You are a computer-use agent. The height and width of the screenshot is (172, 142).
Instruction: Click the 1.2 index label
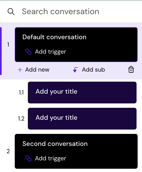(21, 119)
